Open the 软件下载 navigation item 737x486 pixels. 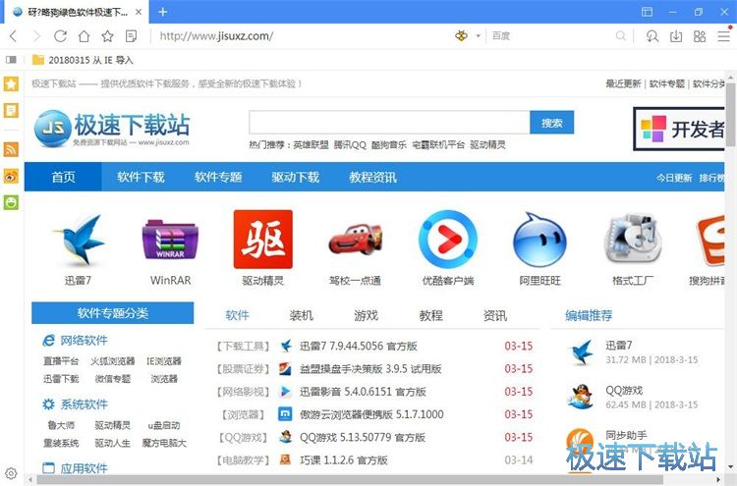[x=141, y=177]
